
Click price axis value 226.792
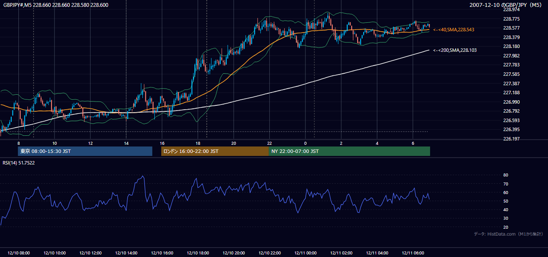512,111
